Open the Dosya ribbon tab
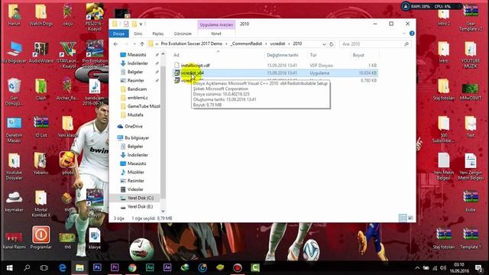 pos(118,34)
